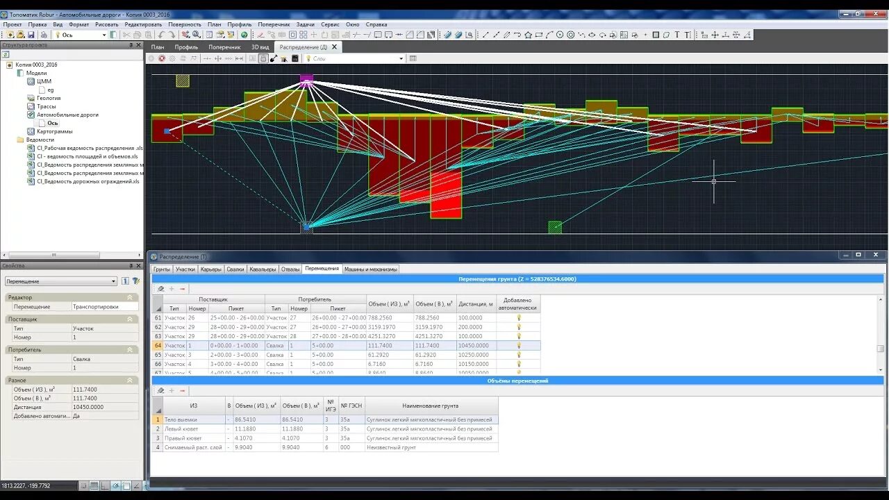Click the save project diskette icon
The width and height of the screenshot is (889, 500).
click(x=31, y=35)
